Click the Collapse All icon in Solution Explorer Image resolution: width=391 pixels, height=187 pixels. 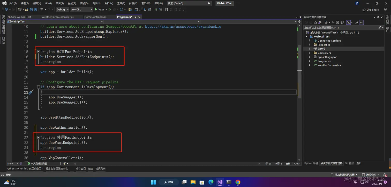[x=338, y=22]
